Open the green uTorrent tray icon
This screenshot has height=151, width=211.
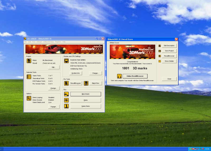[190, 149]
